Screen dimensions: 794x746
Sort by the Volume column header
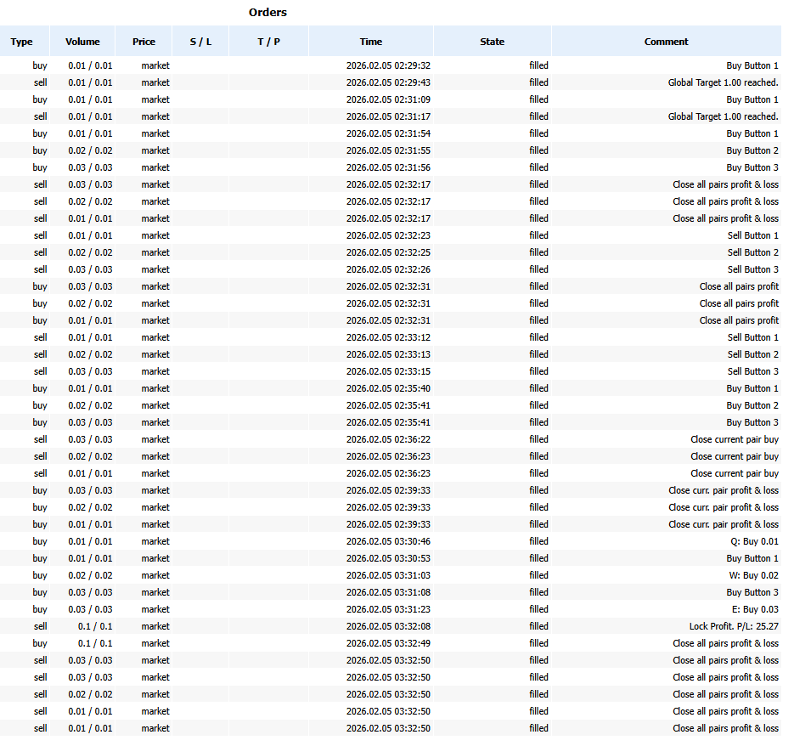[x=82, y=42]
